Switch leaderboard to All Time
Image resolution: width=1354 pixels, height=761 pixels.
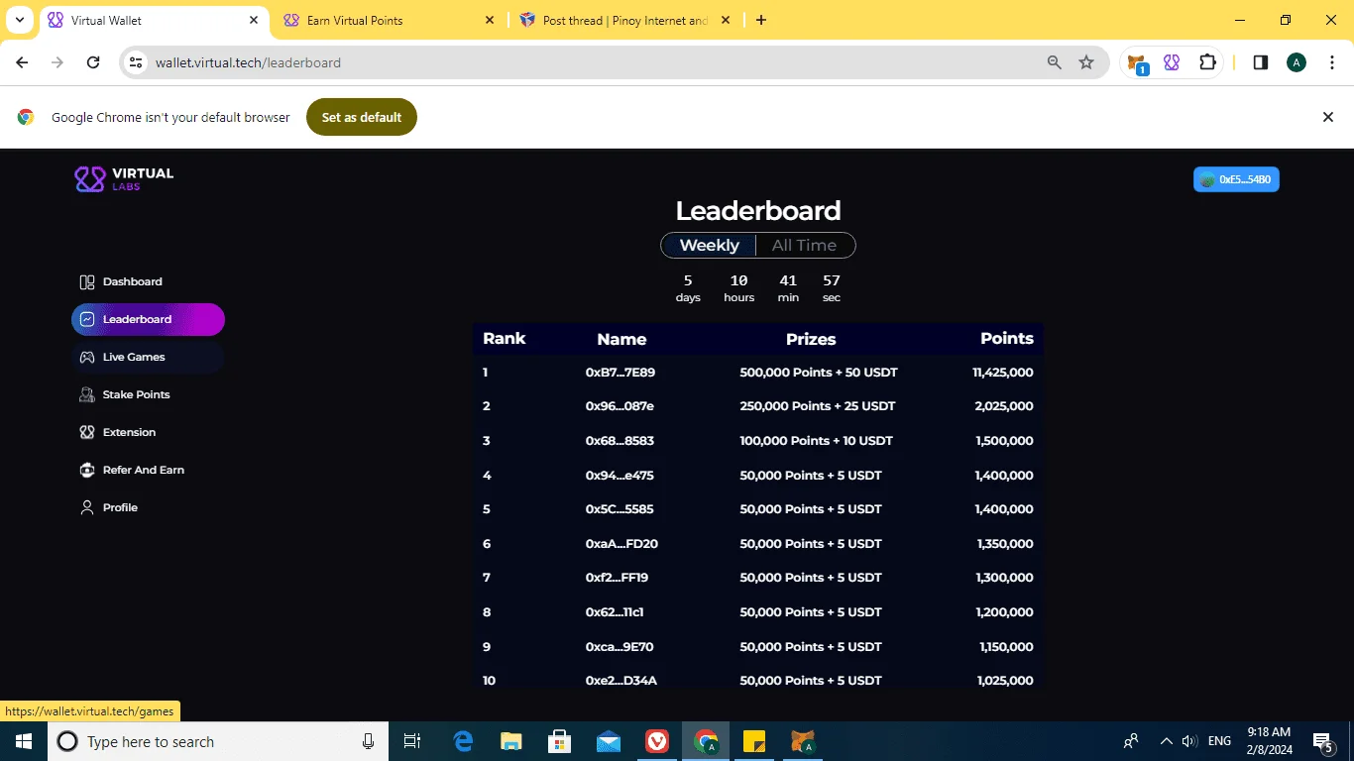coord(804,246)
